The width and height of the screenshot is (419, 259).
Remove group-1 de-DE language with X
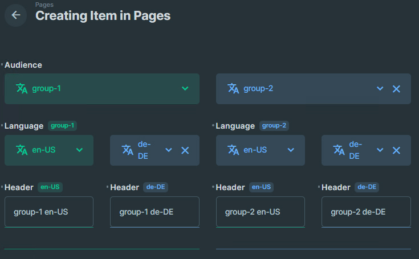pos(185,150)
